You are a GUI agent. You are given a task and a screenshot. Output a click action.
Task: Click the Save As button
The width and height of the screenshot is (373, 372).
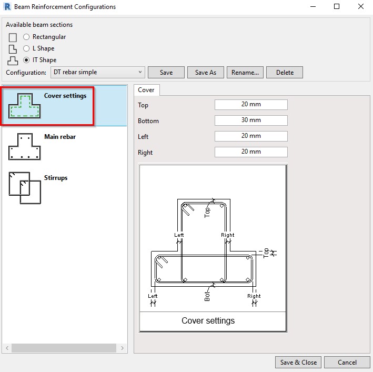click(206, 72)
